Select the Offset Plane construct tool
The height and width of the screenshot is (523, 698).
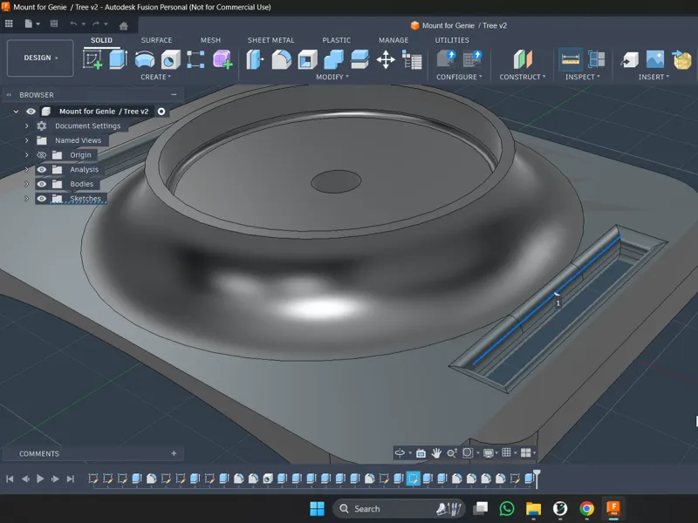[x=523, y=59]
